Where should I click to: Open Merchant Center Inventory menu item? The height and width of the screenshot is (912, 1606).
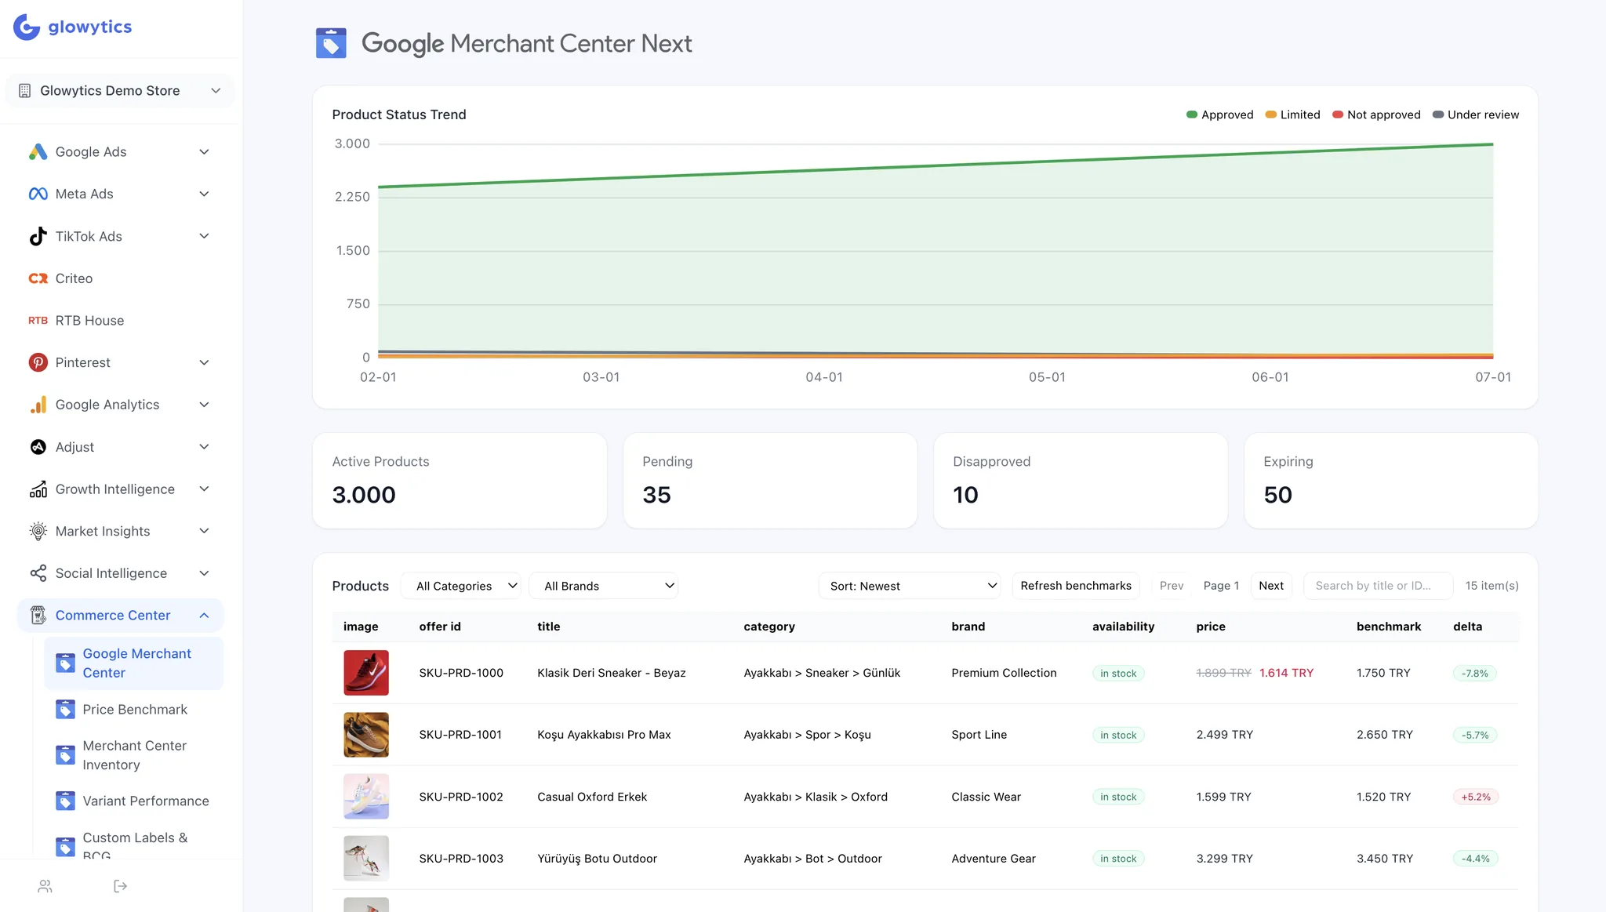[x=134, y=755]
